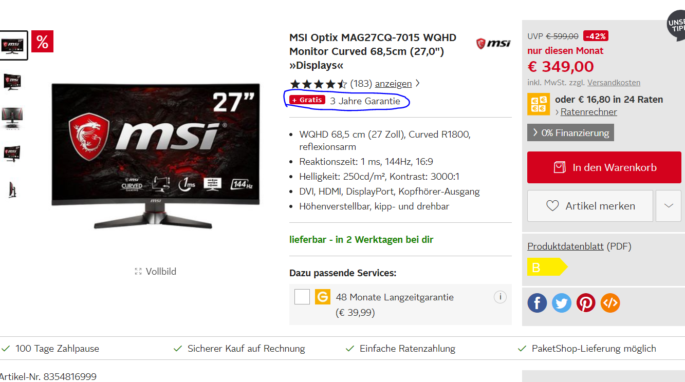Save the item with Artikel merken
This screenshot has width=685, height=382.
click(x=590, y=206)
